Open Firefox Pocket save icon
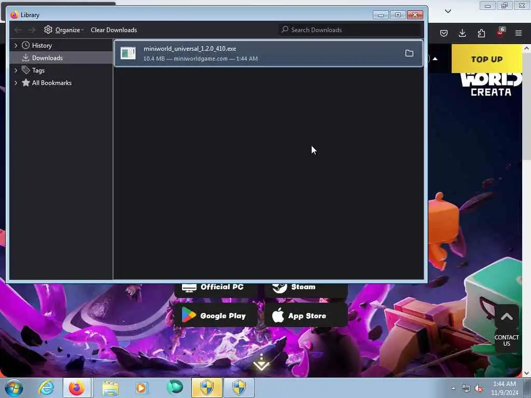Screen dimensions: 531x398 (444, 33)
